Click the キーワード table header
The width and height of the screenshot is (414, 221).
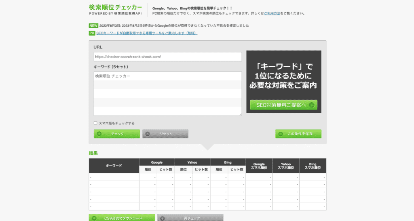[x=114, y=166]
